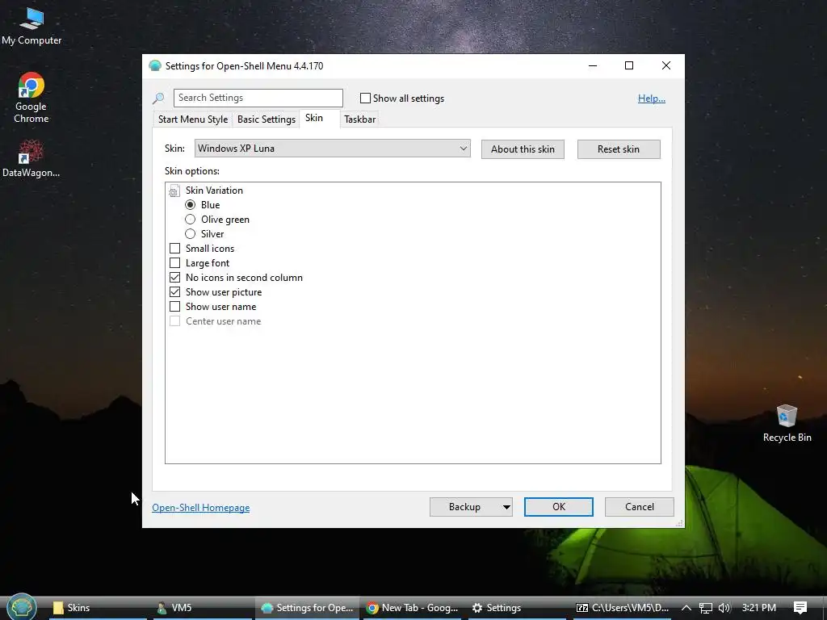Viewport: 827px width, 620px height.
Task: Switch to New Tab Chrome taskbar item
Action: 413,608
